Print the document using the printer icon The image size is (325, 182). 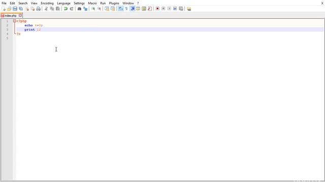click(x=39, y=9)
